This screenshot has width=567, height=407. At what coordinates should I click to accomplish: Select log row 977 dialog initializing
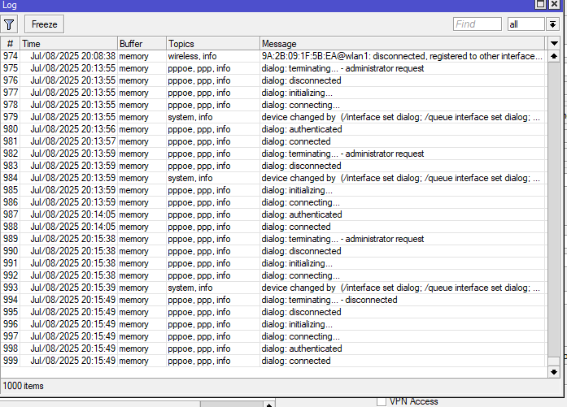click(x=273, y=93)
